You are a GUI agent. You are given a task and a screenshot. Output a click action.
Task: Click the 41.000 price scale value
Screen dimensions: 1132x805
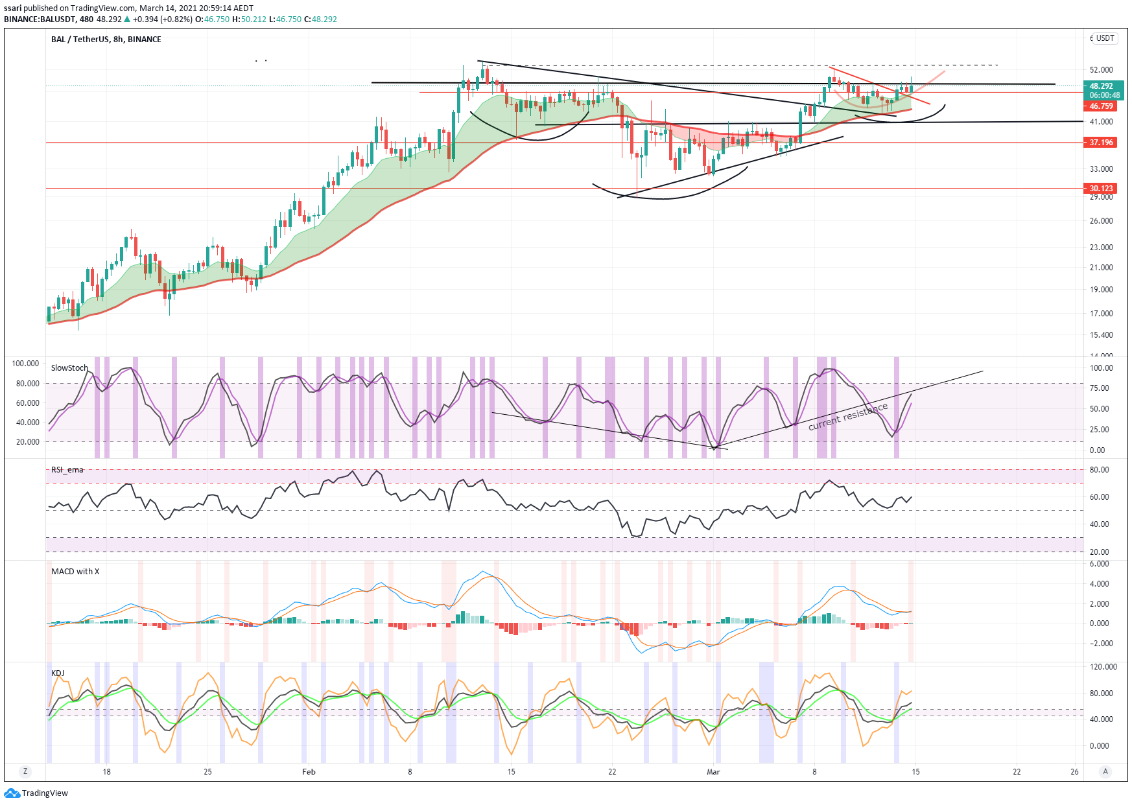[x=1102, y=122]
